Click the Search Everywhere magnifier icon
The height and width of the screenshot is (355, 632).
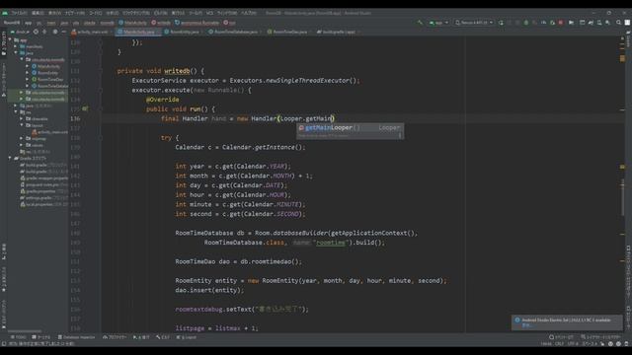pos(618,23)
